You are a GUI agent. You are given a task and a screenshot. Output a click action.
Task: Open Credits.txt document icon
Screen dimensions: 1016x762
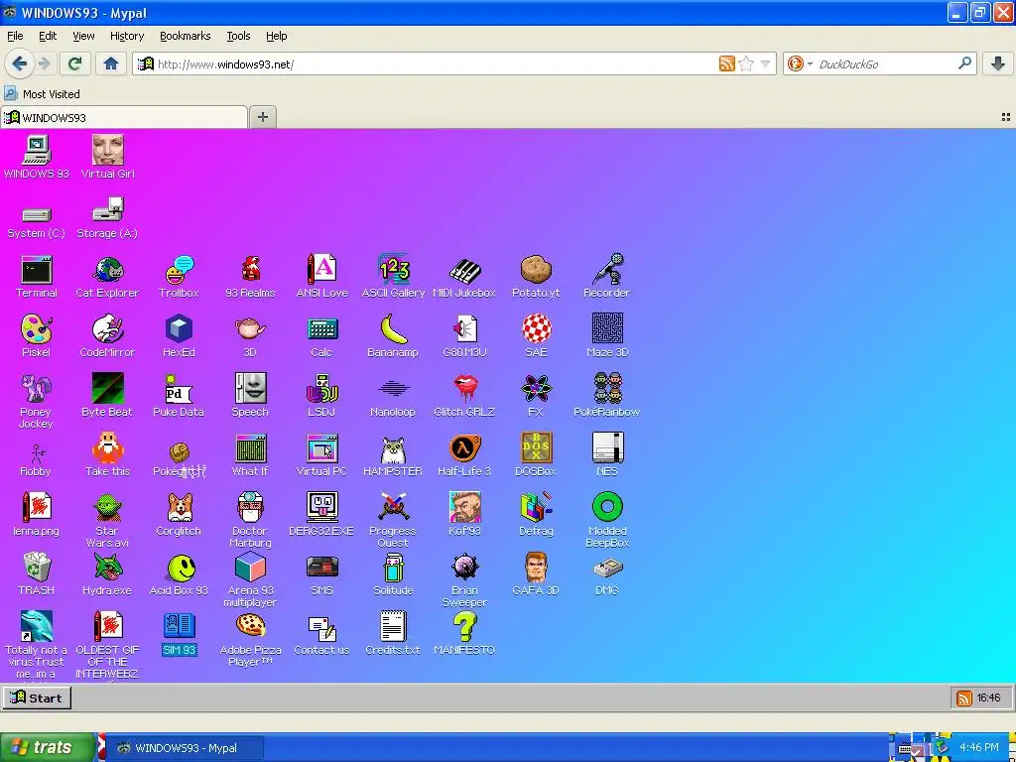pos(393,627)
